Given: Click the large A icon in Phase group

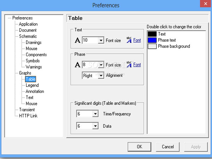Looking at the screenshot, I should tap(78, 65).
